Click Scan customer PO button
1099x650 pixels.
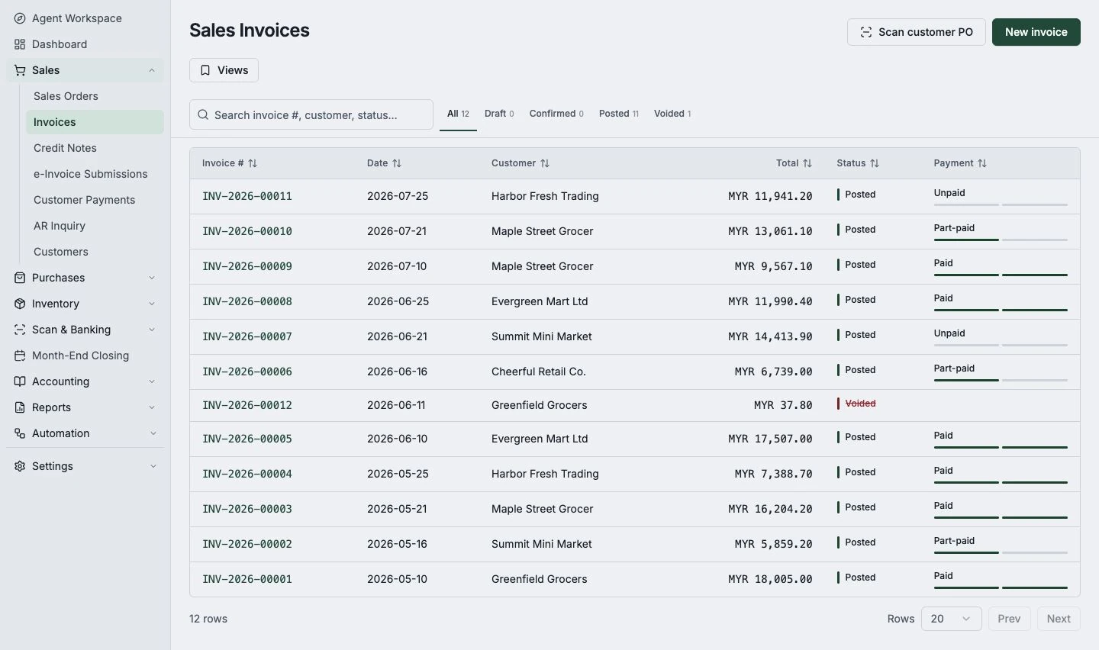tap(916, 32)
